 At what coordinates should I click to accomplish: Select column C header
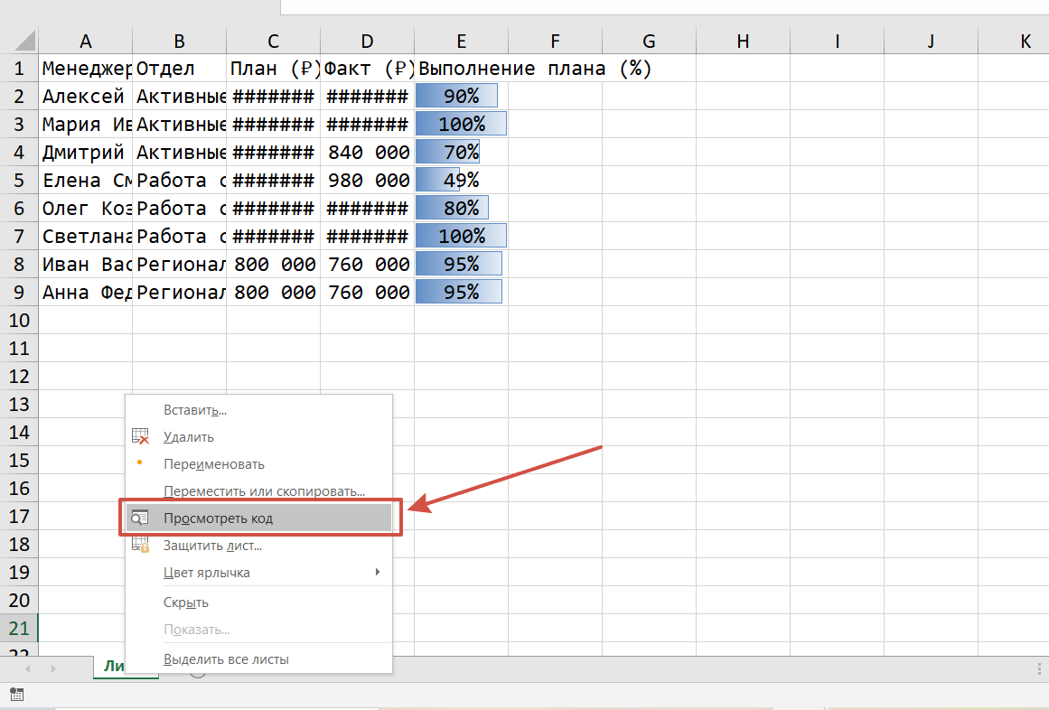tap(273, 42)
